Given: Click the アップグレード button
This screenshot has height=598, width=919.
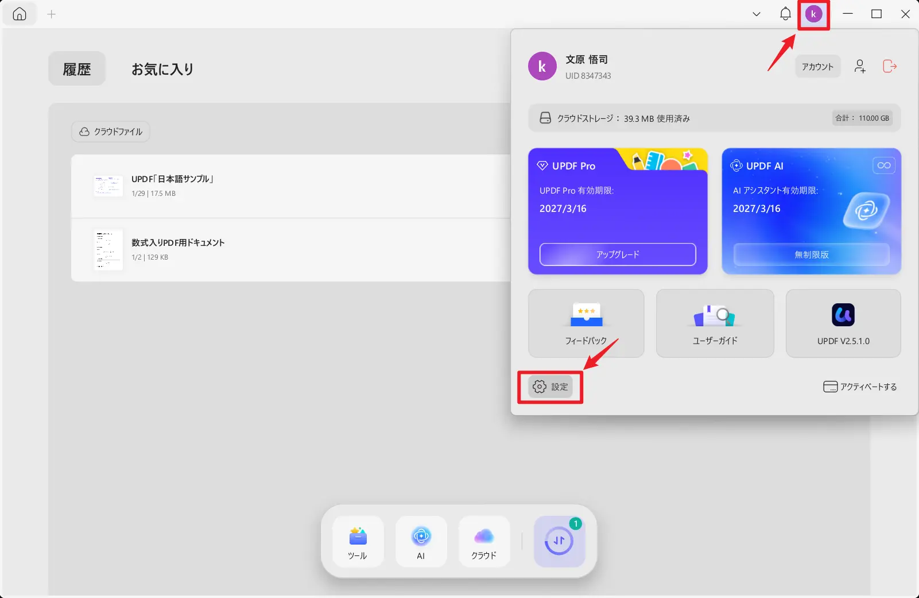Looking at the screenshot, I should point(618,254).
